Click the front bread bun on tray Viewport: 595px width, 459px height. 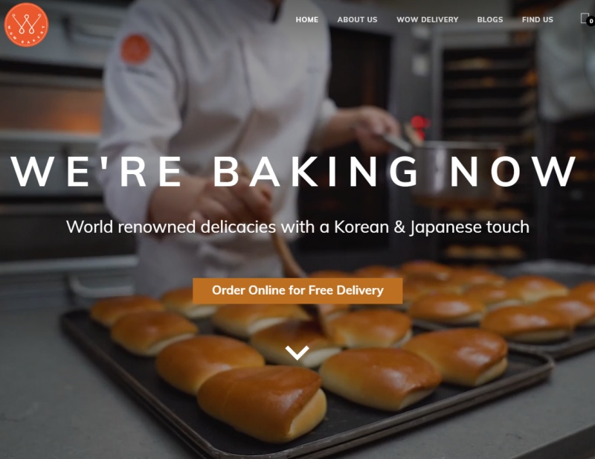(262, 403)
